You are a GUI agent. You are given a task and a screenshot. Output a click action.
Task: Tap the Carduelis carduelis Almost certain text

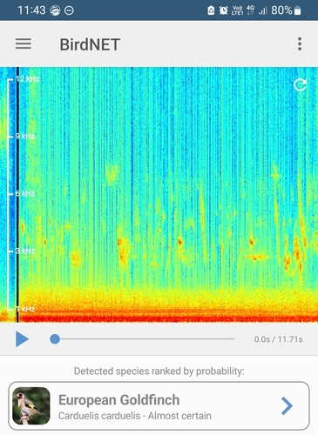(135, 416)
